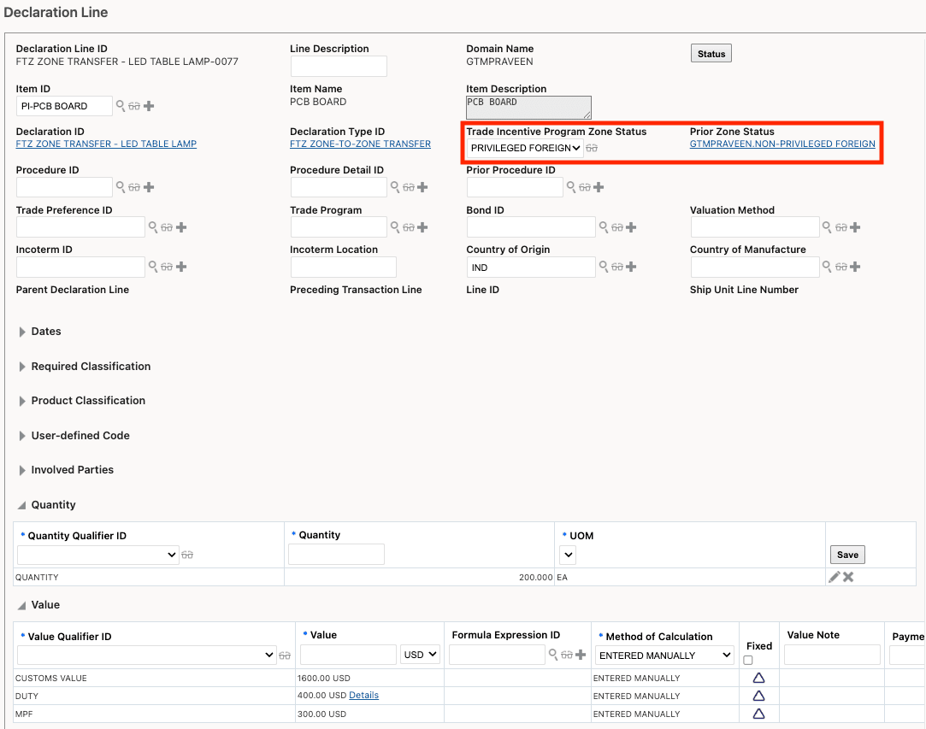Image resolution: width=926 pixels, height=729 pixels.
Task: Expand the Dates section
Action: (23, 332)
